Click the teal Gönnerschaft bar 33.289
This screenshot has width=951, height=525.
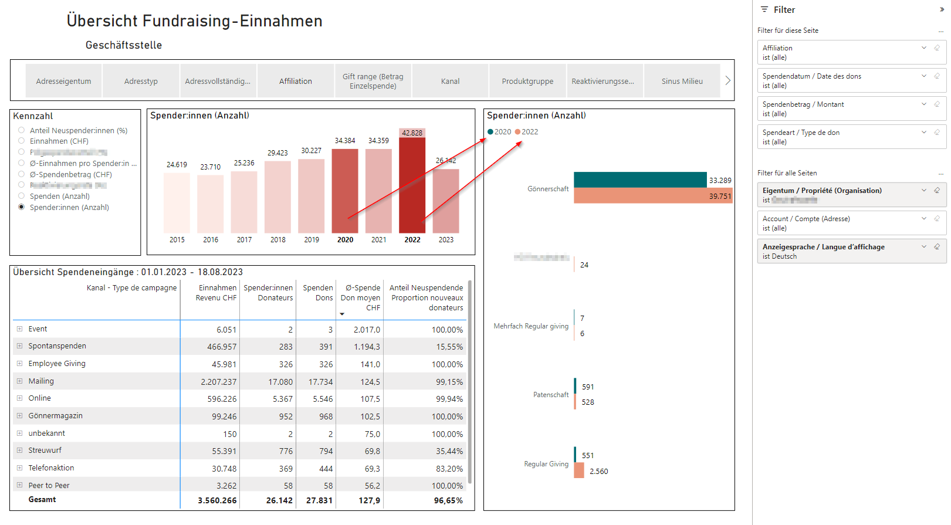pyautogui.click(x=640, y=179)
